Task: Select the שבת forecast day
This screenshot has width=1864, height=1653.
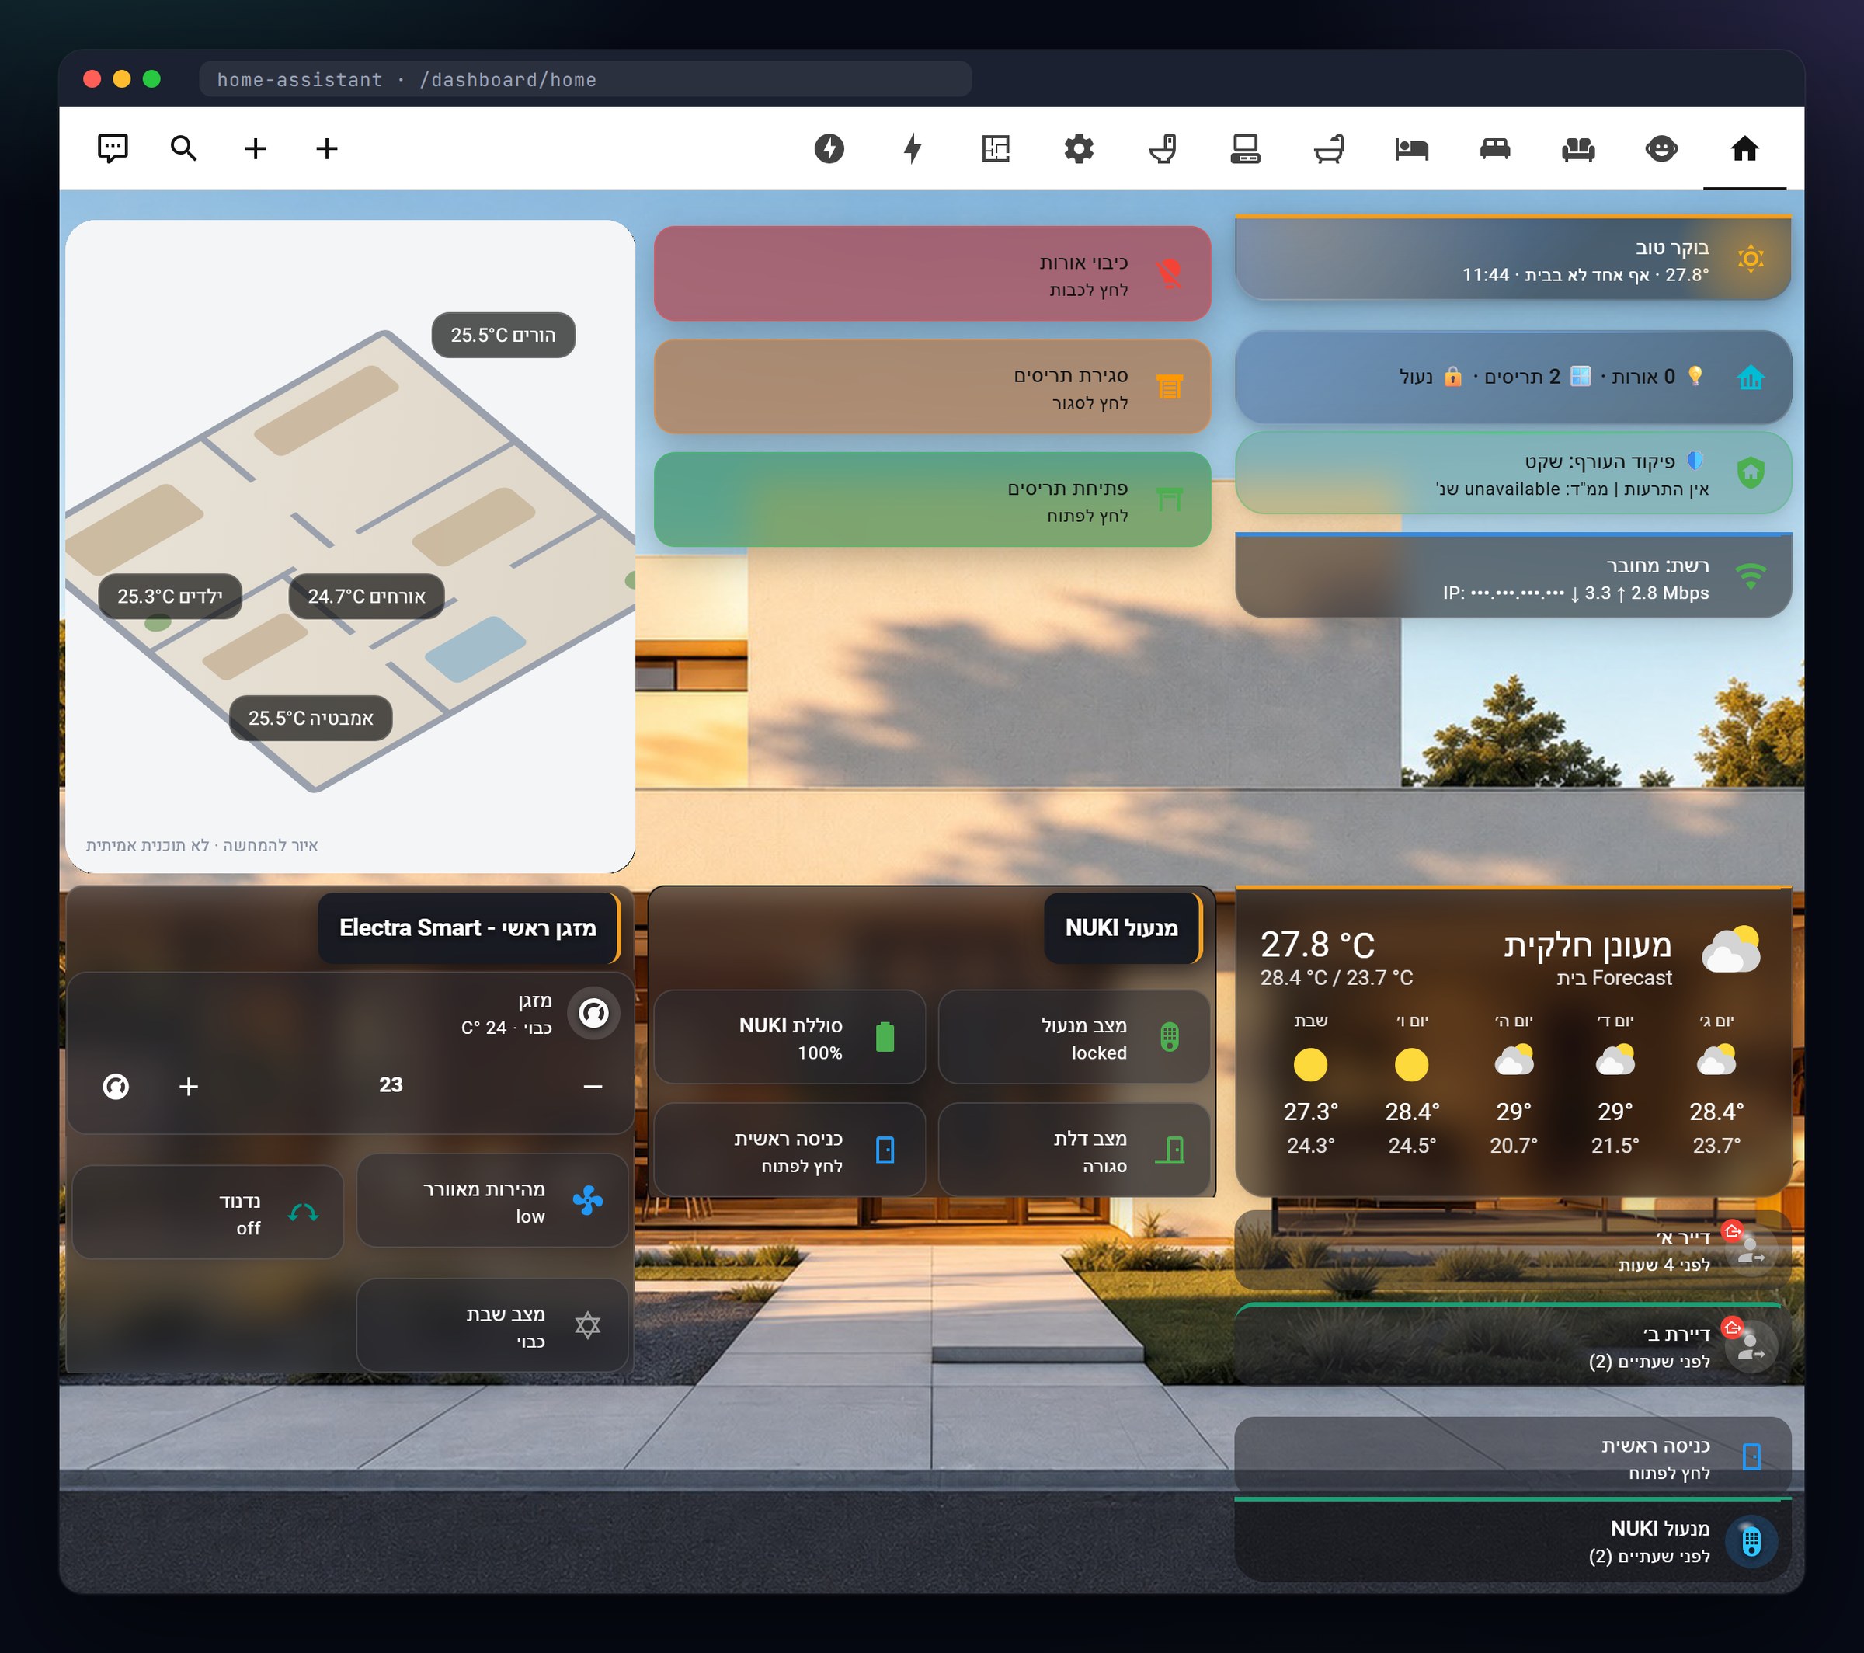Action: click(1310, 1084)
